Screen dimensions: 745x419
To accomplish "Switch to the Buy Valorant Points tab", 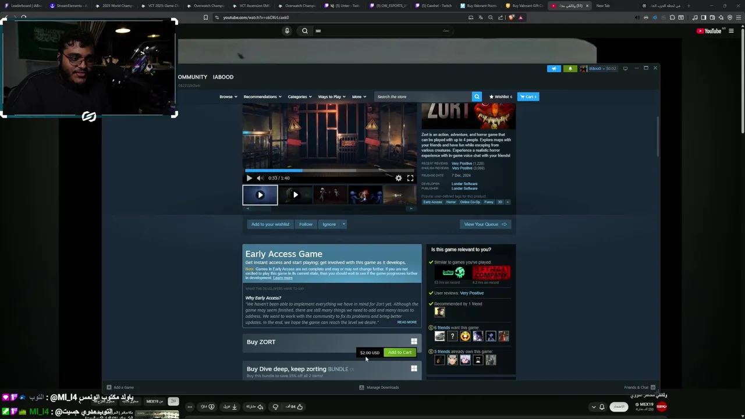I will pyautogui.click(x=478, y=6).
